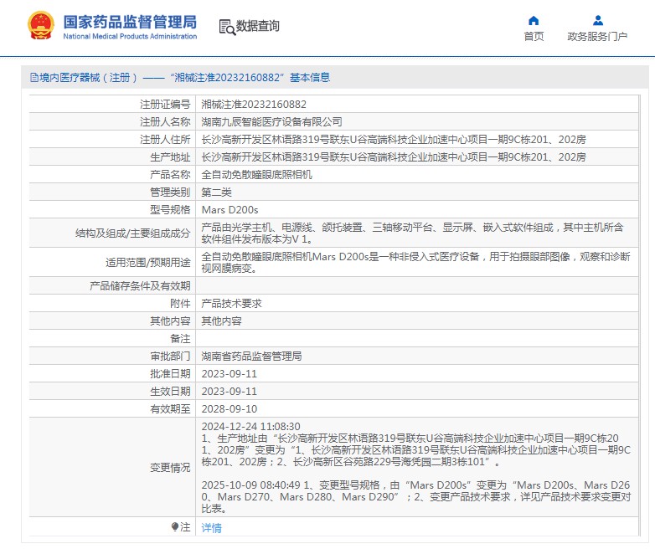Viewport: 655px width, 554px height.
Task: Go to 首页 via its text label
Action: pos(534,37)
